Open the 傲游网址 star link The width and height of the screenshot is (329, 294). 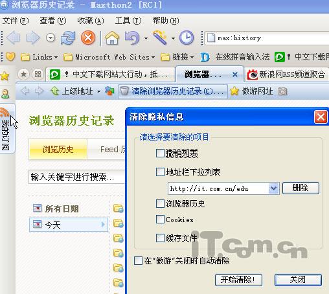251,91
